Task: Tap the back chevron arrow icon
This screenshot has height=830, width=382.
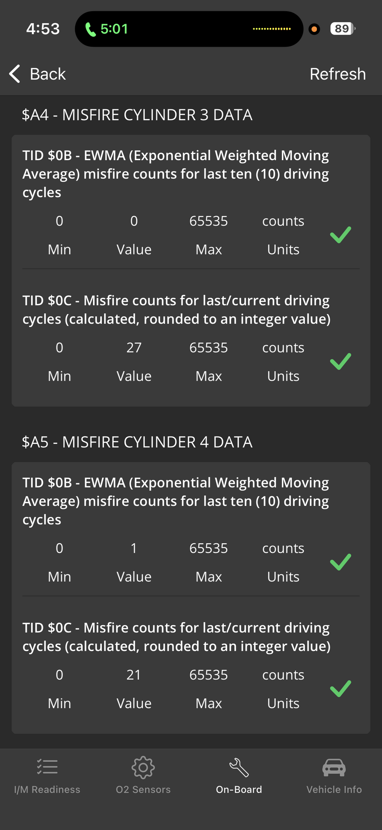Action: pos(15,74)
